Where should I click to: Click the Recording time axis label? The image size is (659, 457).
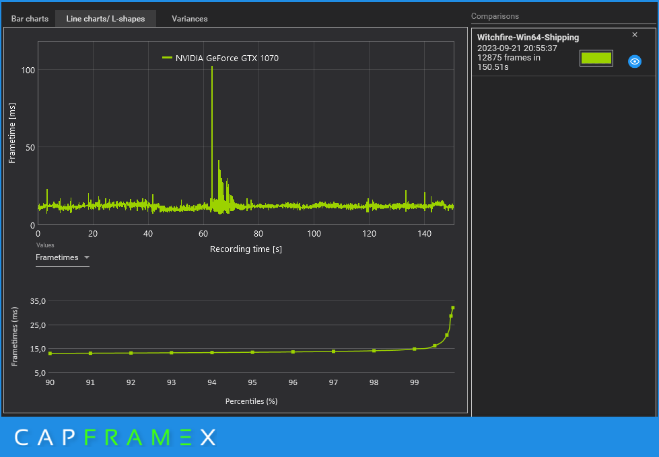[x=246, y=249]
